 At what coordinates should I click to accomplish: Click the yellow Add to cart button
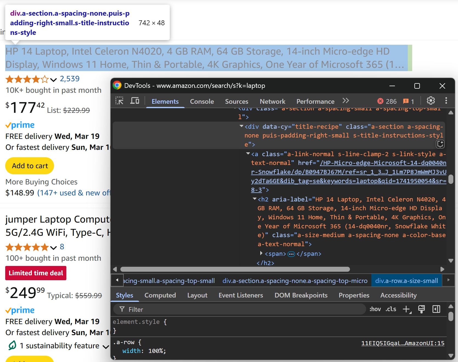[30, 166]
